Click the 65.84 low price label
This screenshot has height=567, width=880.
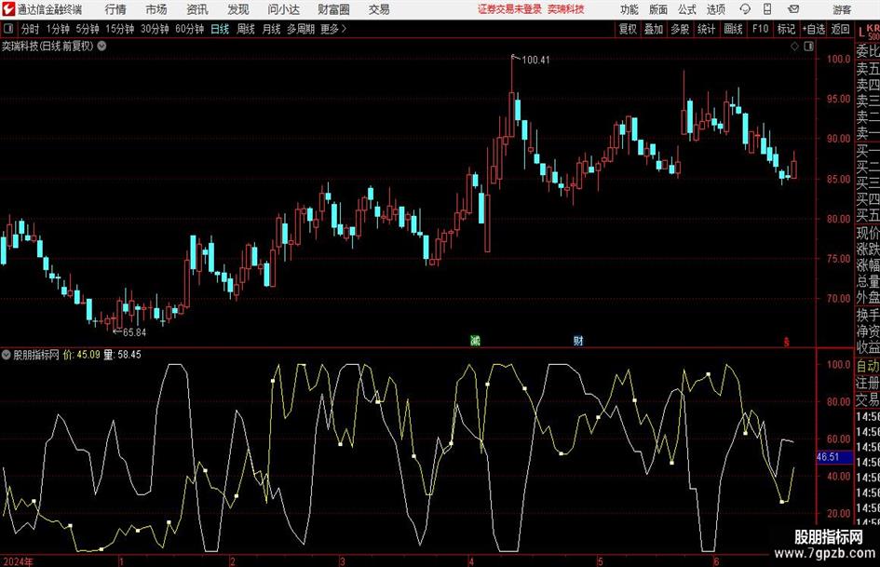[x=135, y=332]
